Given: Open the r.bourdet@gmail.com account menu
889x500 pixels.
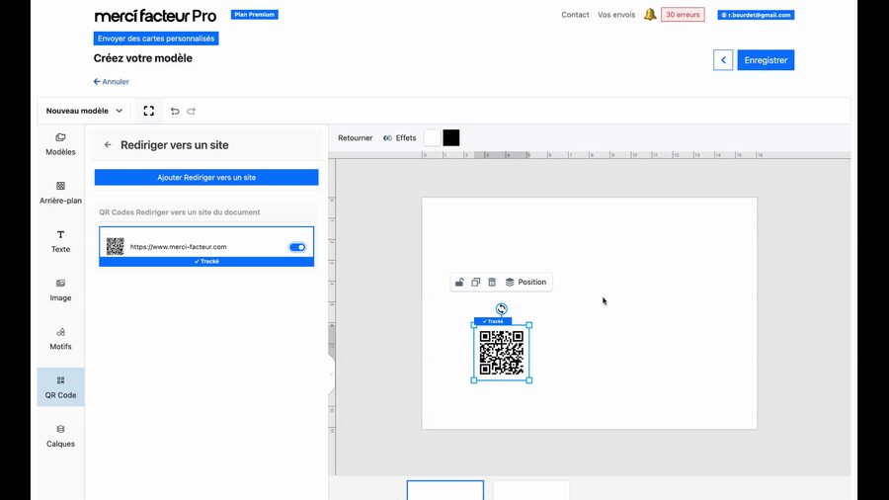Looking at the screenshot, I should click(x=756, y=15).
